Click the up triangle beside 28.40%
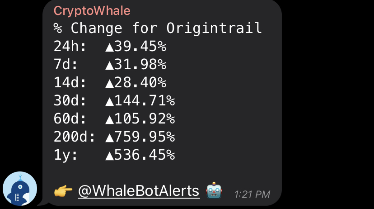Viewport: 374px width, 209px height. 109,84
